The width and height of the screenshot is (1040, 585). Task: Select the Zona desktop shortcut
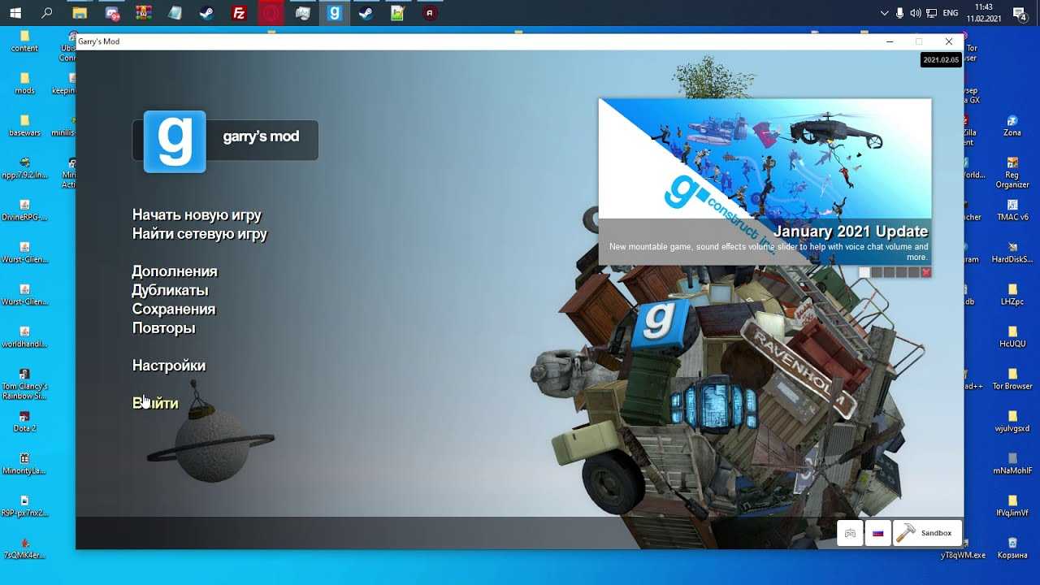pyautogui.click(x=1012, y=126)
